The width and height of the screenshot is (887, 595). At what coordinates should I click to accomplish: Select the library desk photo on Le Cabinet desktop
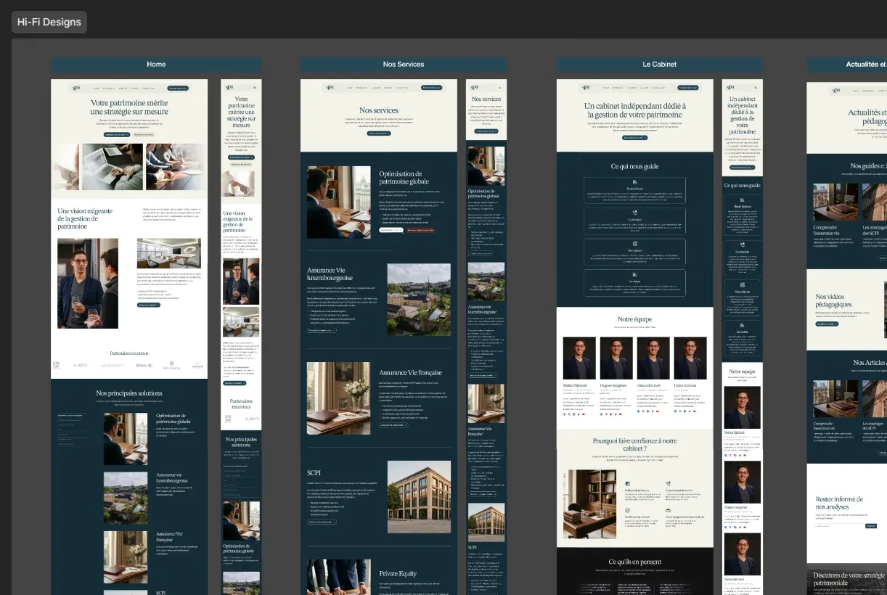pyautogui.click(x=589, y=504)
